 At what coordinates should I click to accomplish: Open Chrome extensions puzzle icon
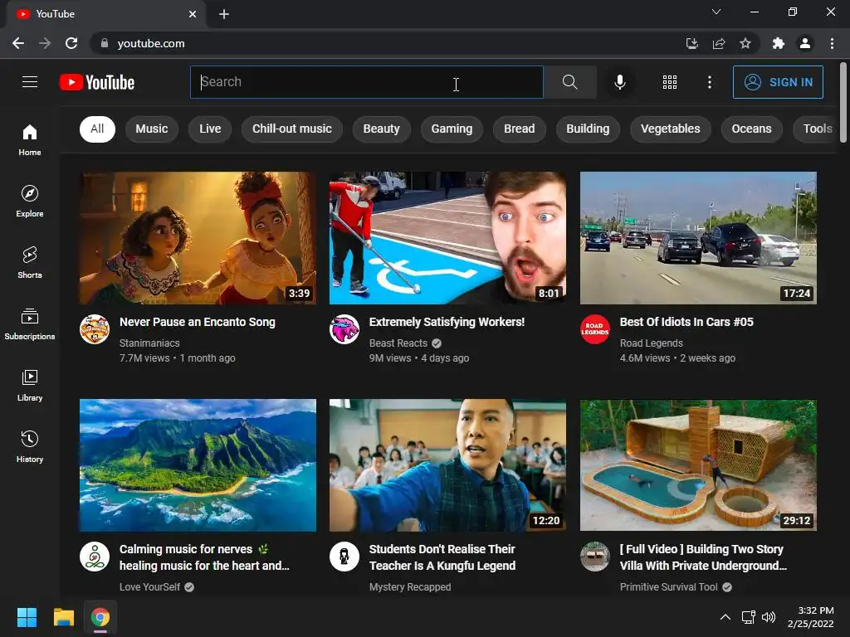[778, 43]
